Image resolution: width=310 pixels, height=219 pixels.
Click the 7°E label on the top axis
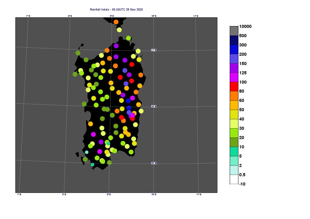pos(28,16)
